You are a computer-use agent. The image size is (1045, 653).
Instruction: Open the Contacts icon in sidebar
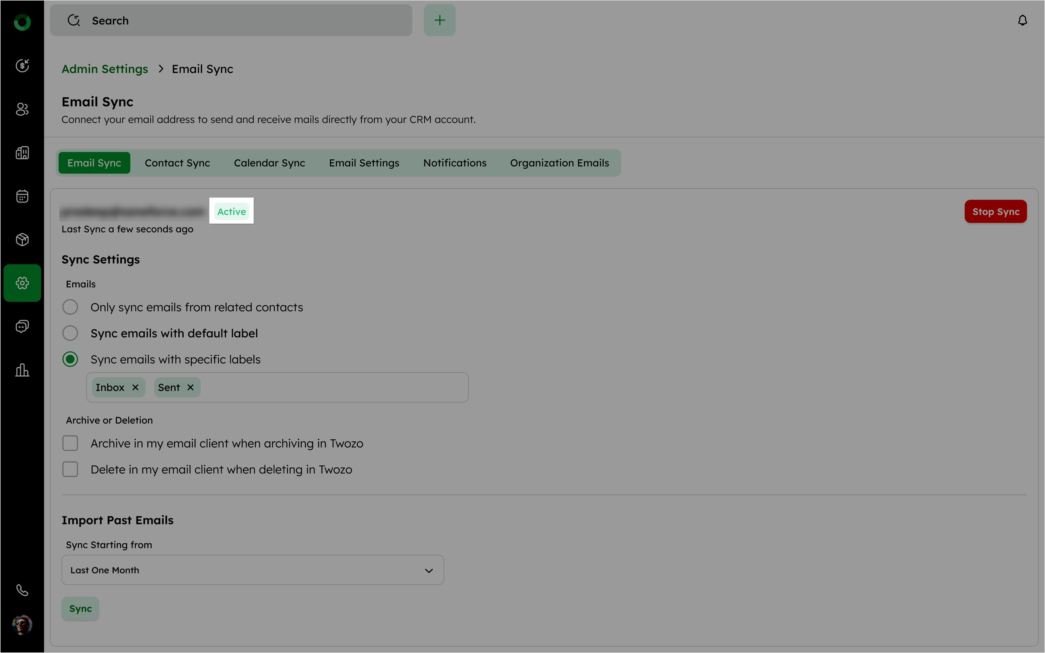pos(22,109)
